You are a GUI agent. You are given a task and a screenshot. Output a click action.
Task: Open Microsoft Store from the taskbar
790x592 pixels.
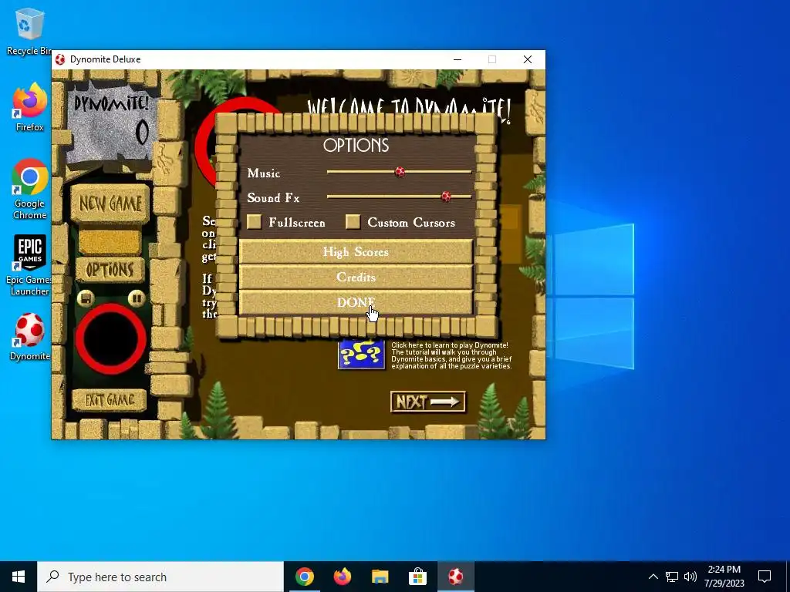coord(417,577)
